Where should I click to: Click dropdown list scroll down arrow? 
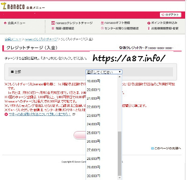coord(120,178)
